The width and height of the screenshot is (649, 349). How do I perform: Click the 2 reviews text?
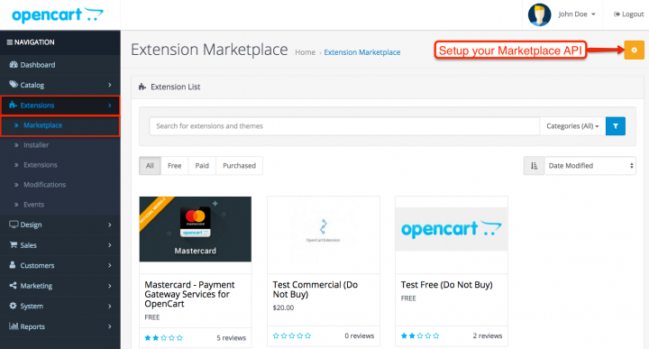coord(488,335)
